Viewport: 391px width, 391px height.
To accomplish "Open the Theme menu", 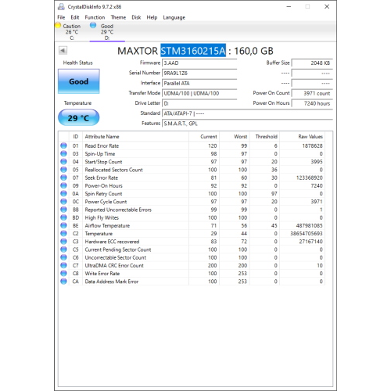I will pos(118,17).
